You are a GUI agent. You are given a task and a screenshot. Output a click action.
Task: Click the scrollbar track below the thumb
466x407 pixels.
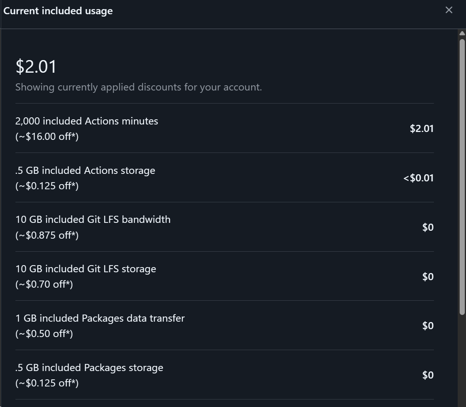click(462, 360)
